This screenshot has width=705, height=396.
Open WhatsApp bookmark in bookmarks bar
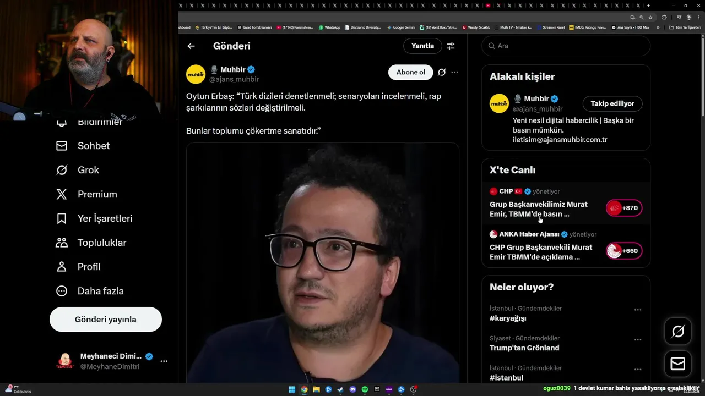tap(329, 27)
